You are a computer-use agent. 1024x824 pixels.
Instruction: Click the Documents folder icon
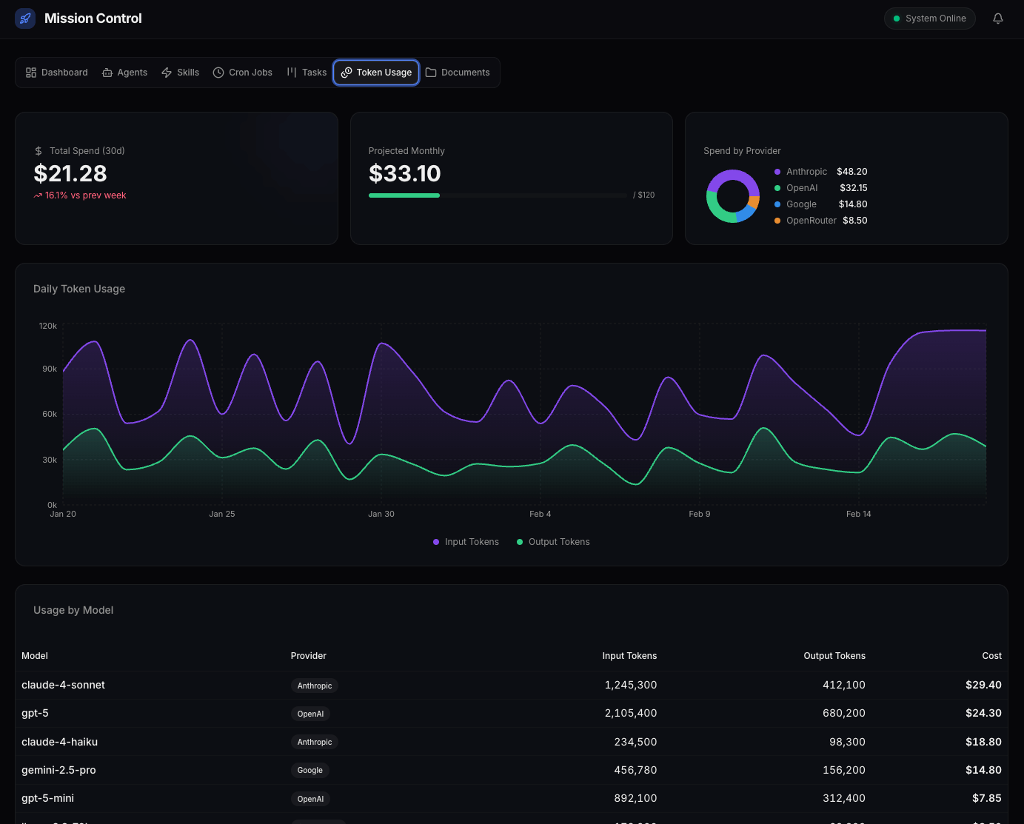[x=431, y=73]
